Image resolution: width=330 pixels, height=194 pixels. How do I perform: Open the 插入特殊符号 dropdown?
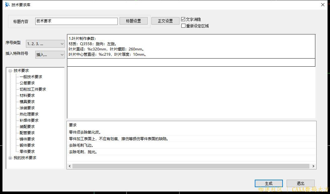coord(50,54)
